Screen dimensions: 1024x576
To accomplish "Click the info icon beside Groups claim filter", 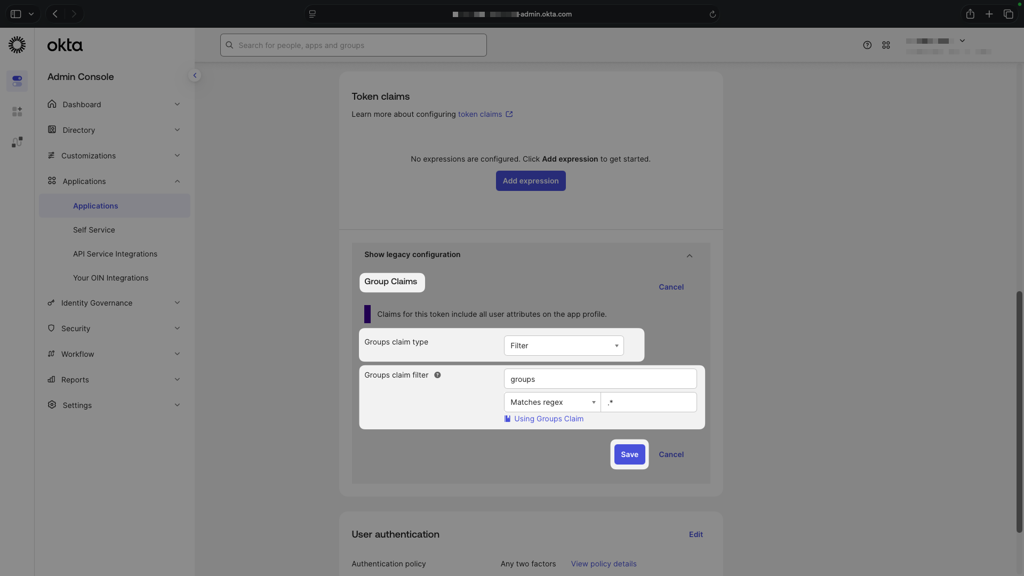I will click(437, 375).
